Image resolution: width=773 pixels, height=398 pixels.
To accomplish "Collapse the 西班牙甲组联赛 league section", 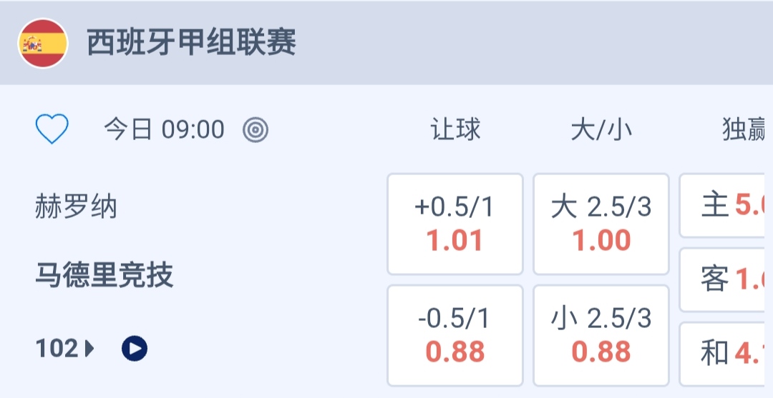I will (x=192, y=44).
